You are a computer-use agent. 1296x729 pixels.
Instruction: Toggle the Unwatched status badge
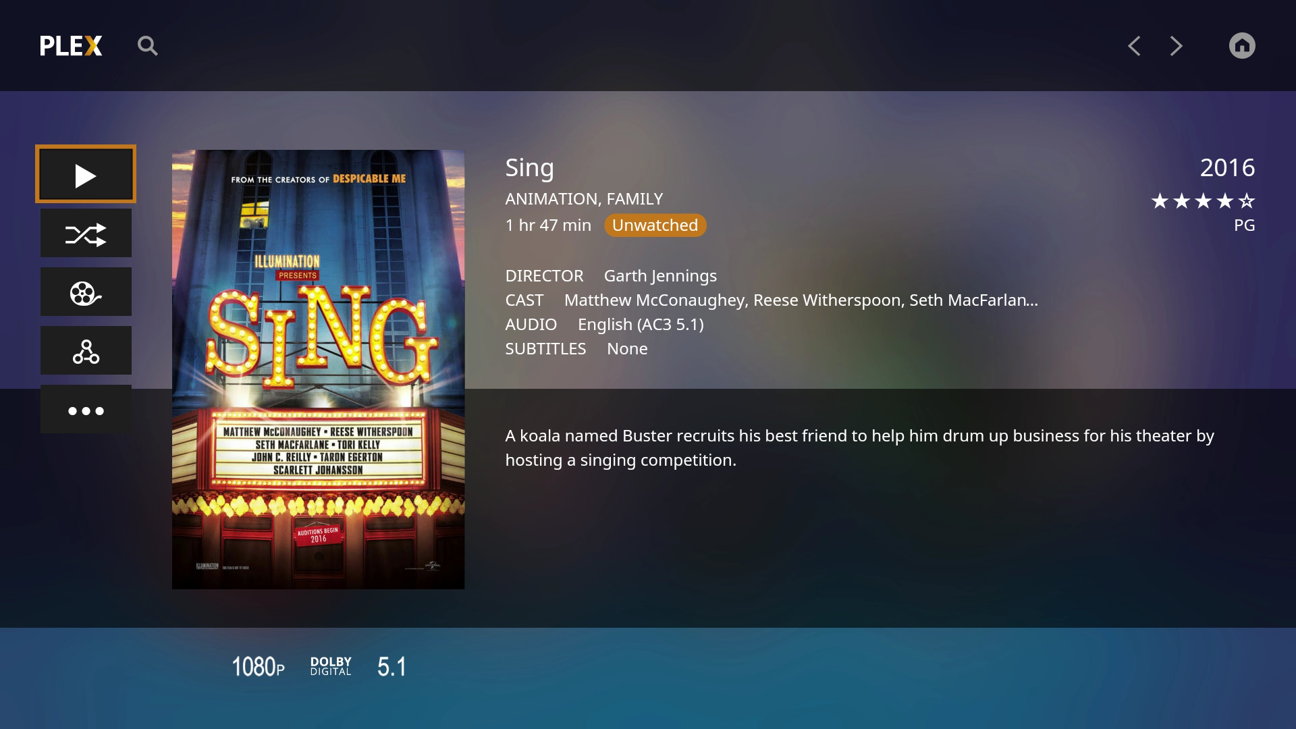pos(655,224)
